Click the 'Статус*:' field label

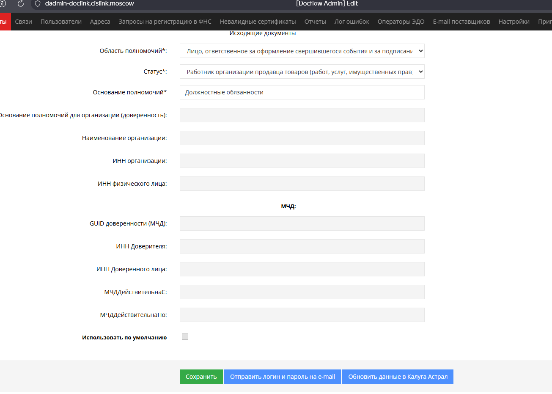155,72
